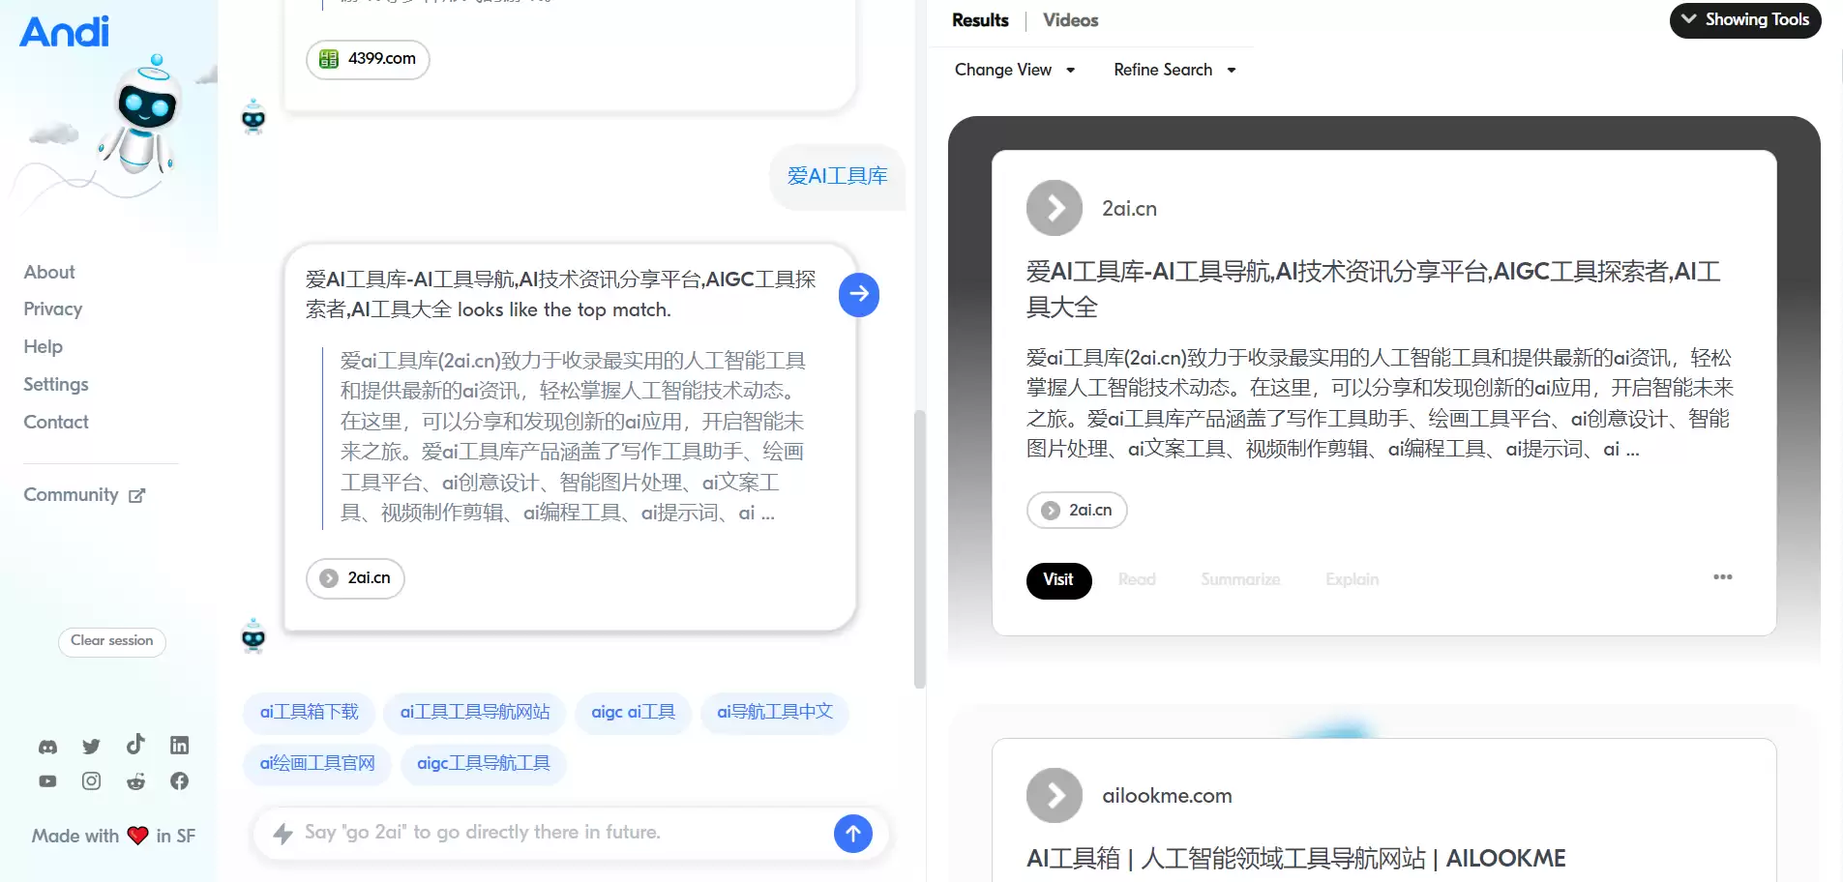Select suggestion 'aigc ai工具'

pos(634,713)
